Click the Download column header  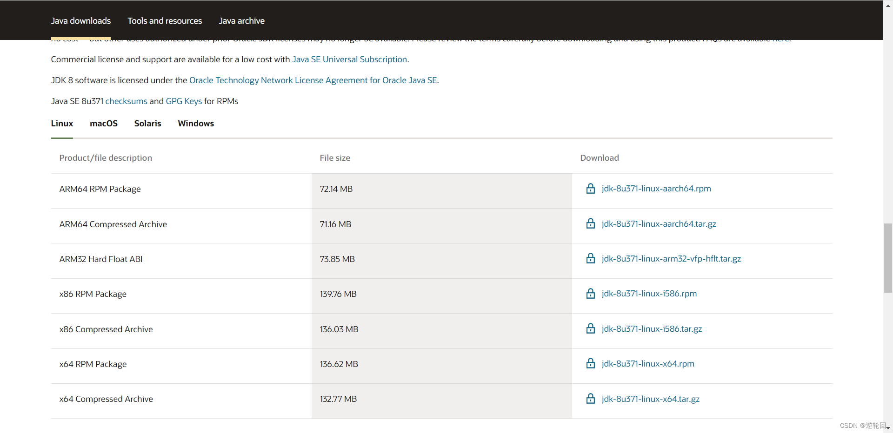[x=600, y=158]
